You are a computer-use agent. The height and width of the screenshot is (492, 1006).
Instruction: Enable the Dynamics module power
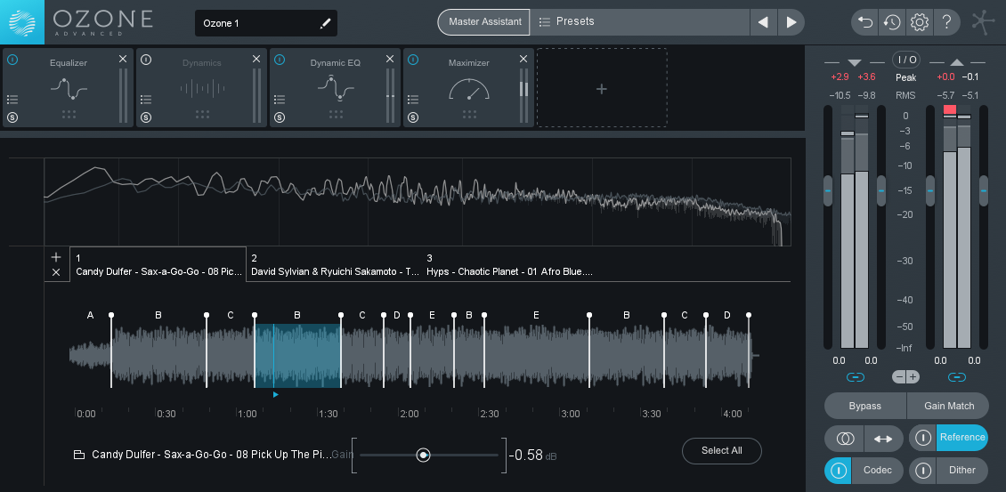pos(146,60)
